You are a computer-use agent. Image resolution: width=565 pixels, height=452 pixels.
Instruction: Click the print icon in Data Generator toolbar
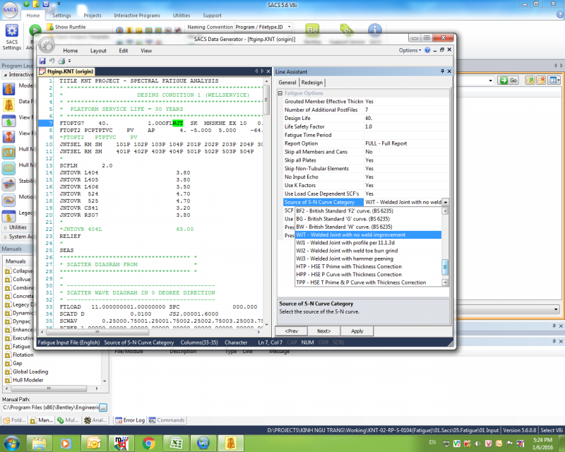coord(61,61)
